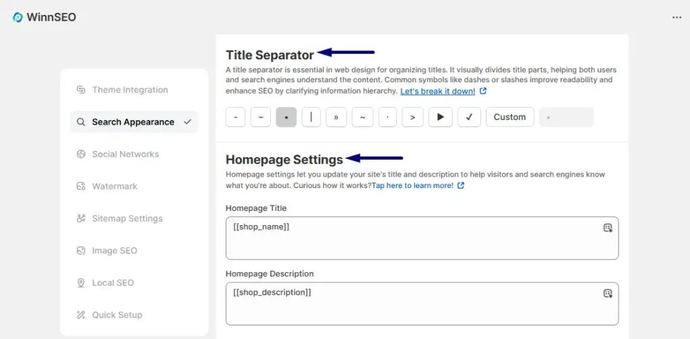The image size is (690, 339).
Task: Click the Homepage Description label
Action: click(x=270, y=274)
